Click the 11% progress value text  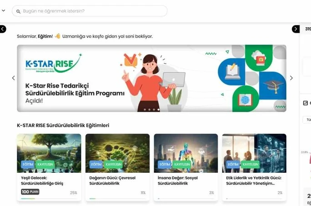click(x=143, y=193)
